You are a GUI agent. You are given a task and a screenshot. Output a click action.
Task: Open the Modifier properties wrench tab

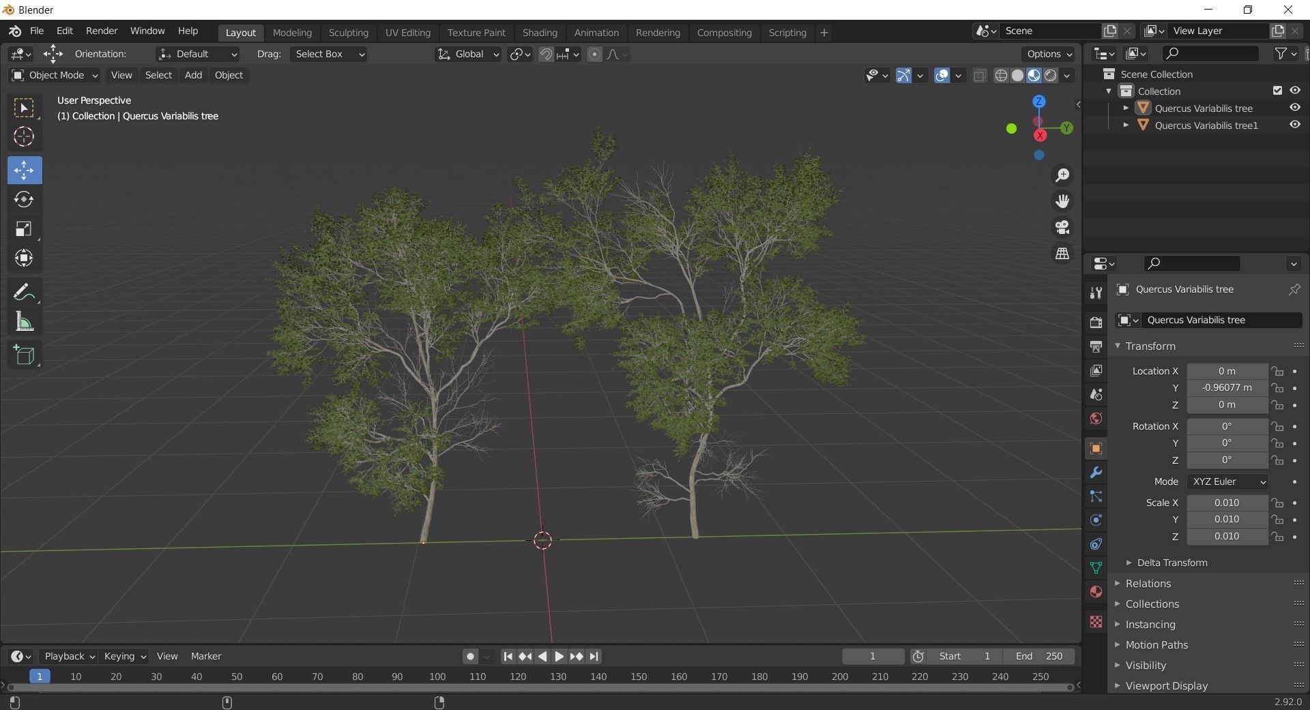tap(1096, 472)
